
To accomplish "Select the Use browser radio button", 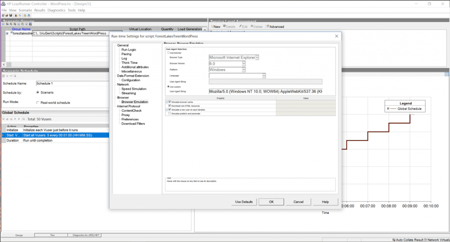I will (x=168, y=53).
